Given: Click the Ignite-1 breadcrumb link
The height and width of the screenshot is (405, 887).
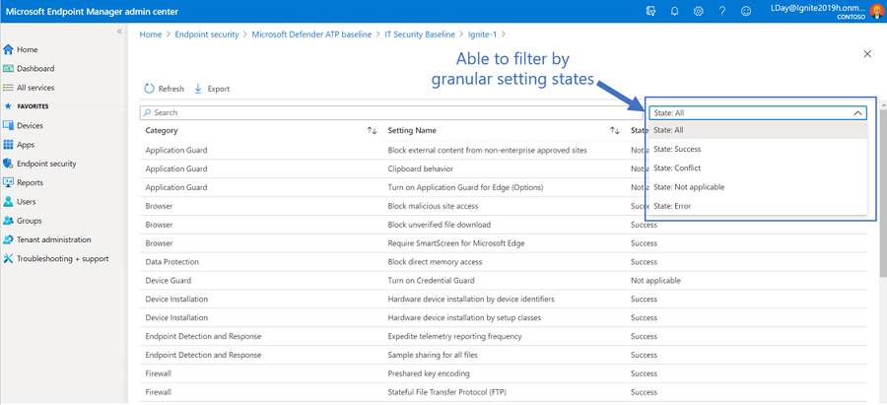Looking at the screenshot, I should (x=482, y=34).
